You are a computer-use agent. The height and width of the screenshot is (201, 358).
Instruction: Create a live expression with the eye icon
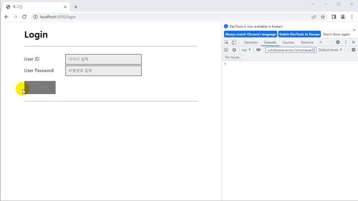click(258, 50)
